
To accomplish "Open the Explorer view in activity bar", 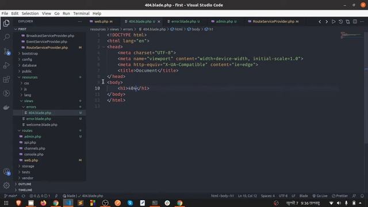I will pyautogui.click(x=6, y=23).
